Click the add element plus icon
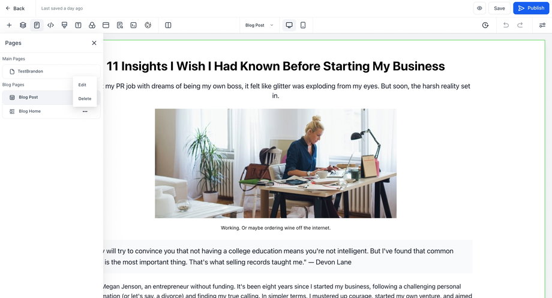Image resolution: width=552 pixels, height=298 pixels. [x=9, y=25]
